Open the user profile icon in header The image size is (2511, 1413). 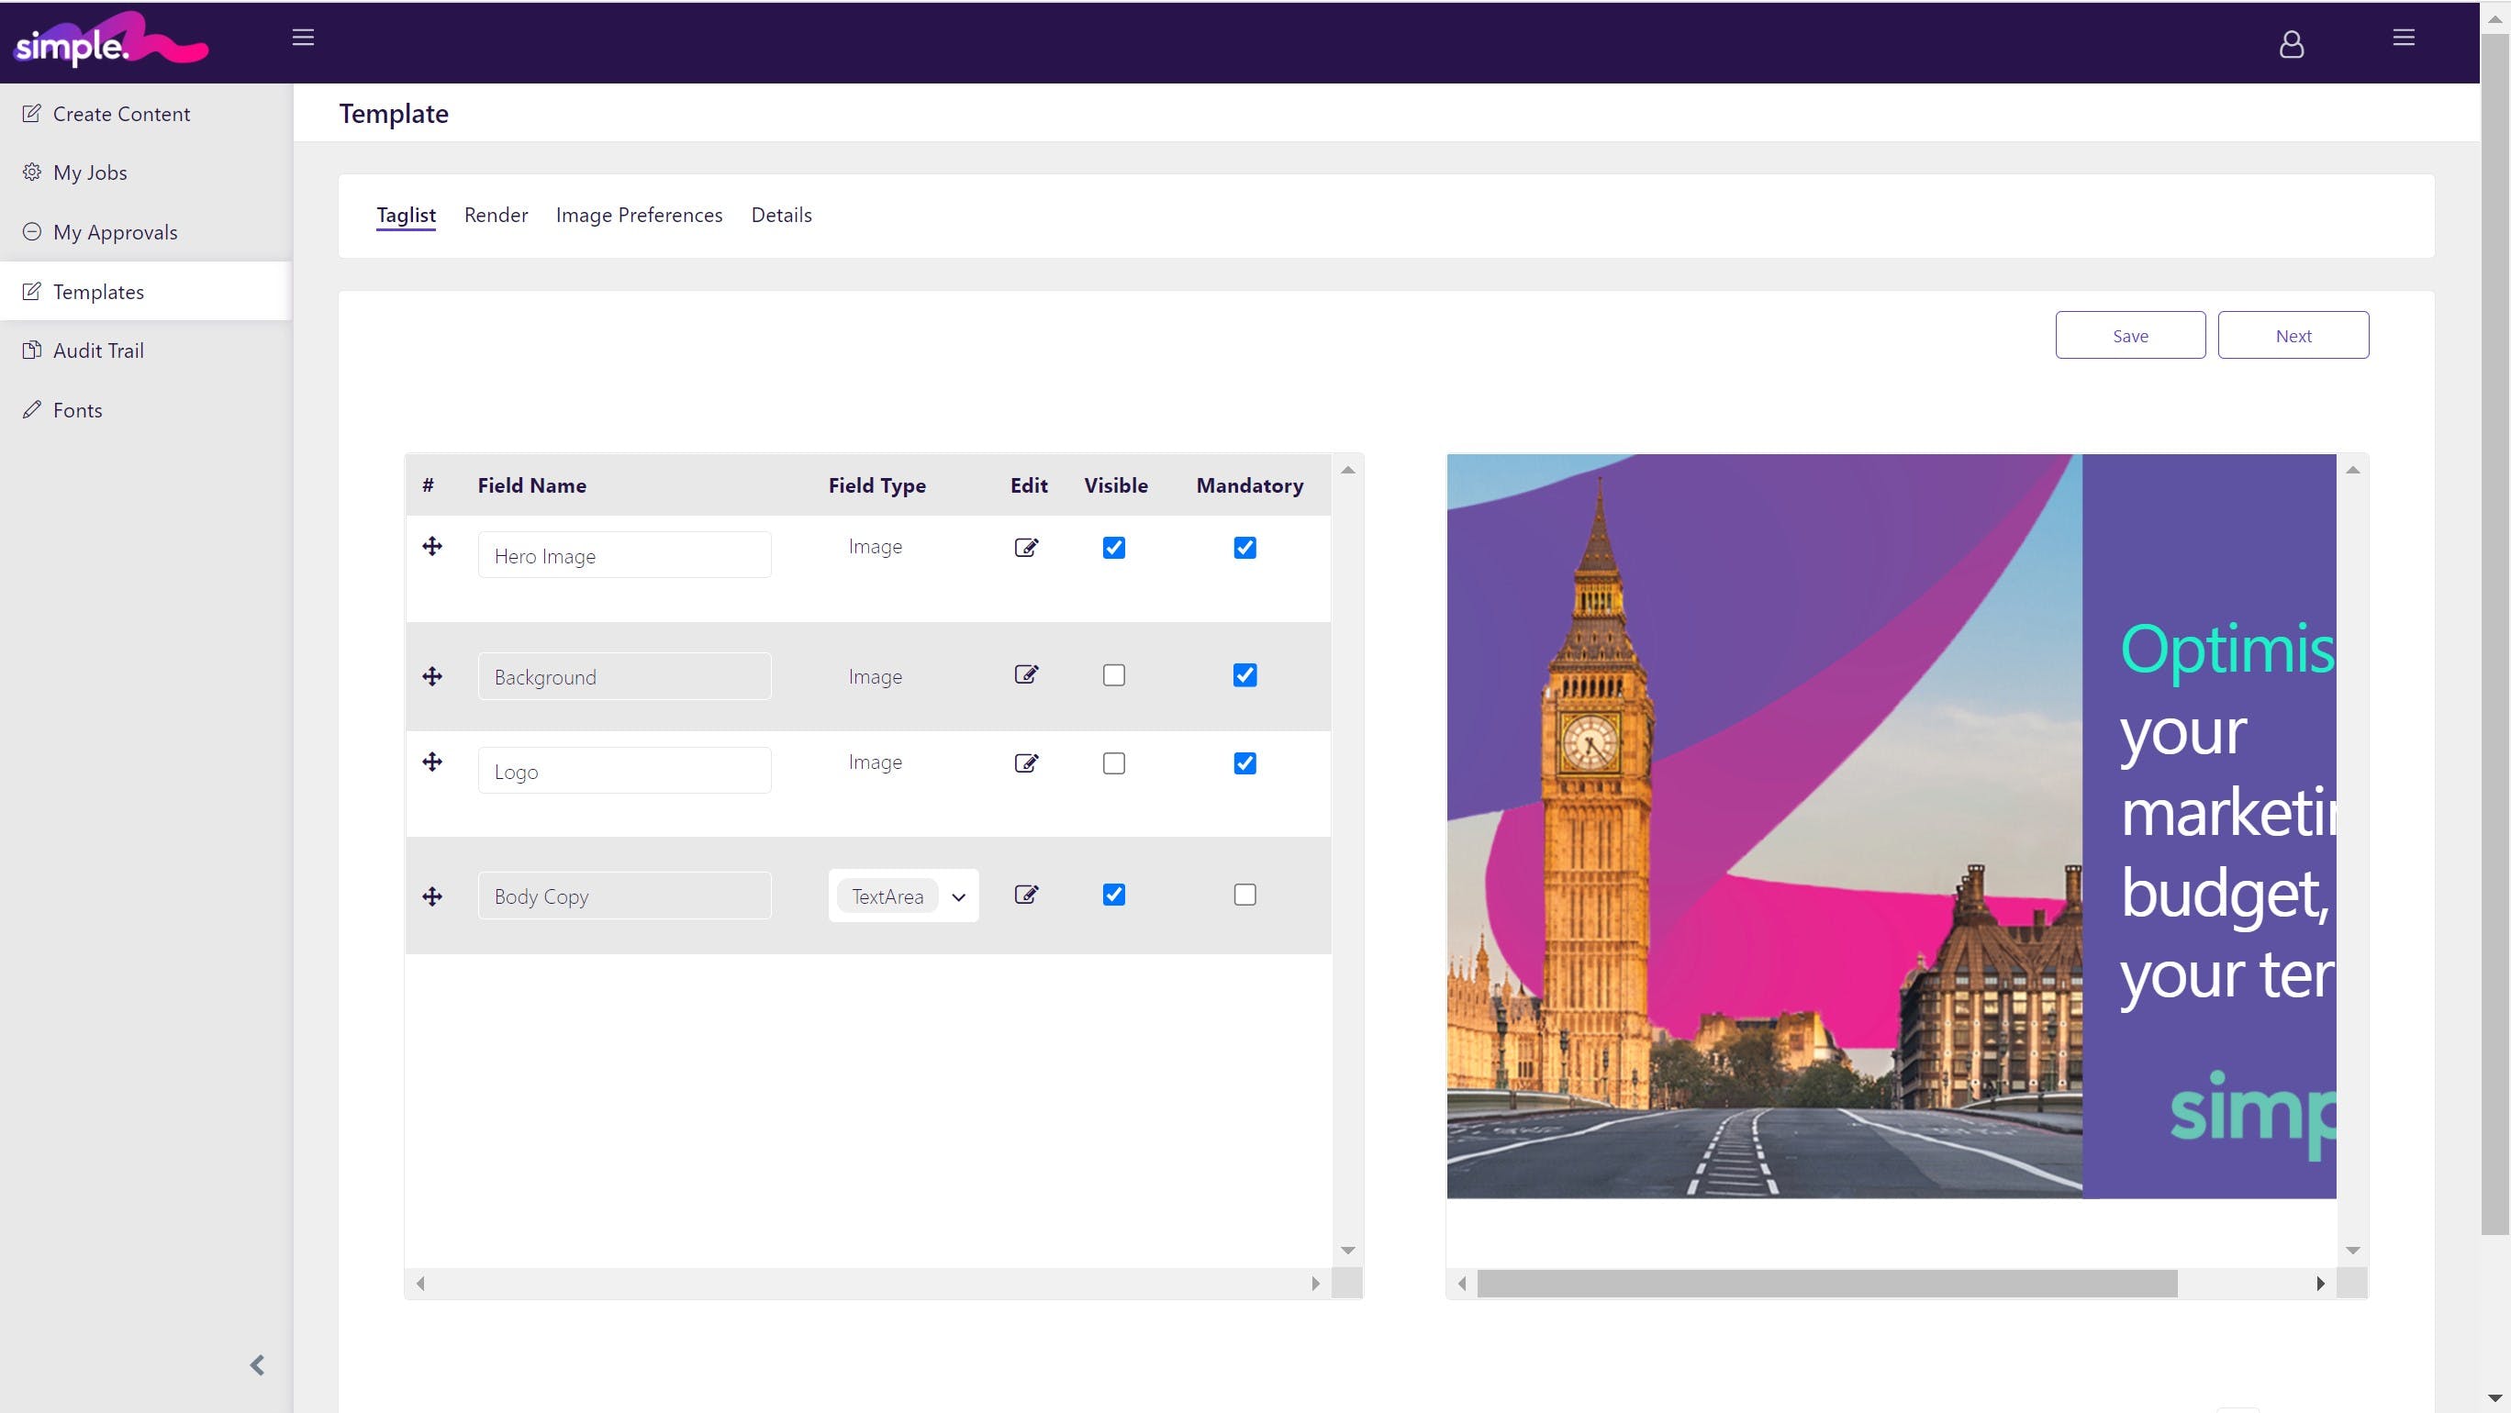pos(2291,44)
